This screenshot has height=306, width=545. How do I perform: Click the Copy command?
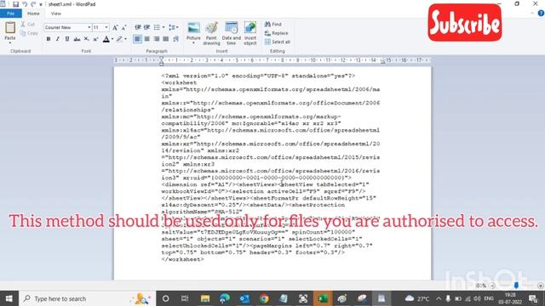29,33
